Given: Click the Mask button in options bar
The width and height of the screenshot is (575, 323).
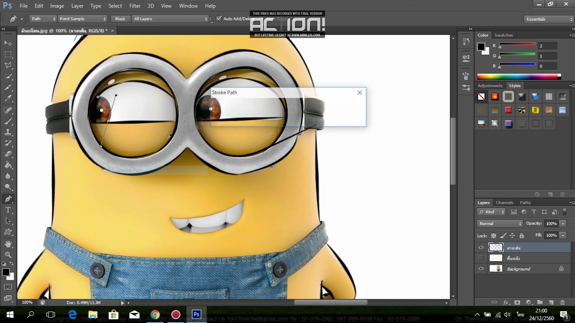Looking at the screenshot, I should tap(120, 19).
